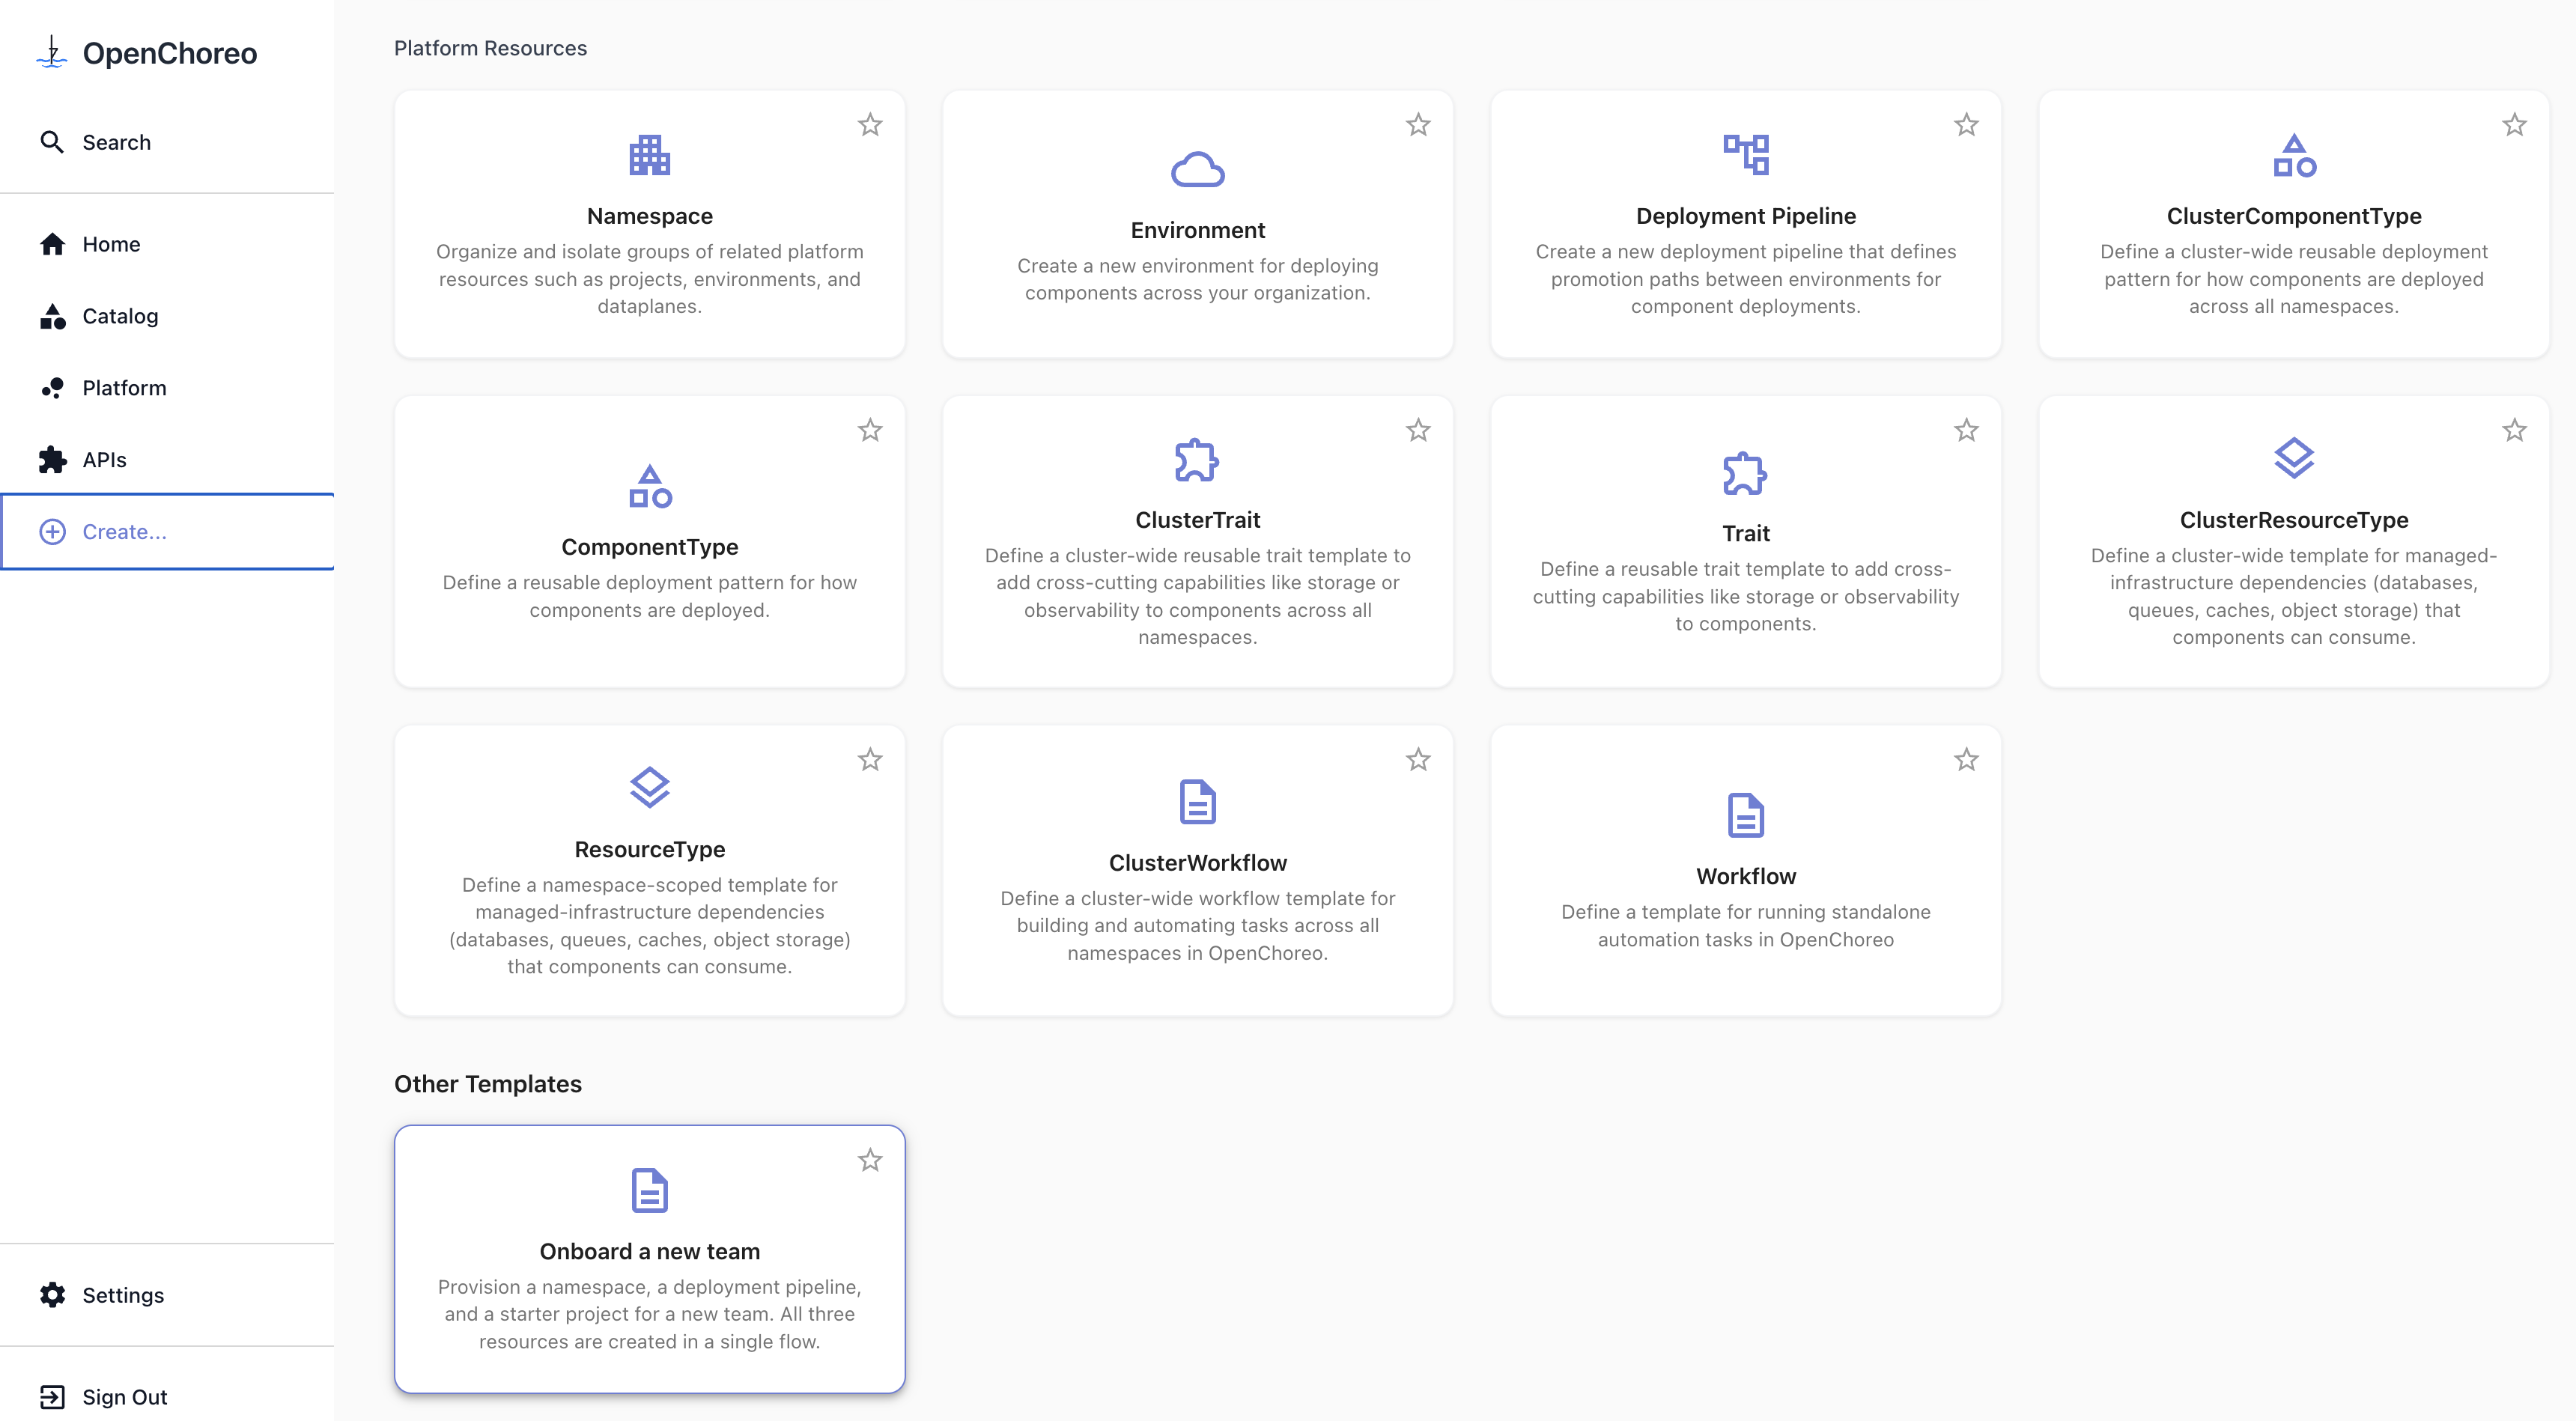This screenshot has height=1421, width=2576.
Task: Star the ClusterComponentType template
Action: (x=2514, y=125)
